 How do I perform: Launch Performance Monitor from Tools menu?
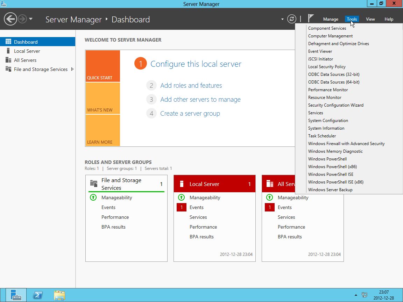pos(328,90)
